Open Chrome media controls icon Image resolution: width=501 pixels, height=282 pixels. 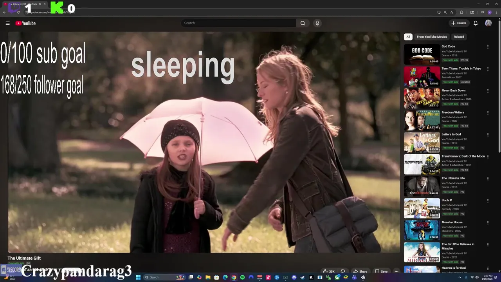pos(483,12)
